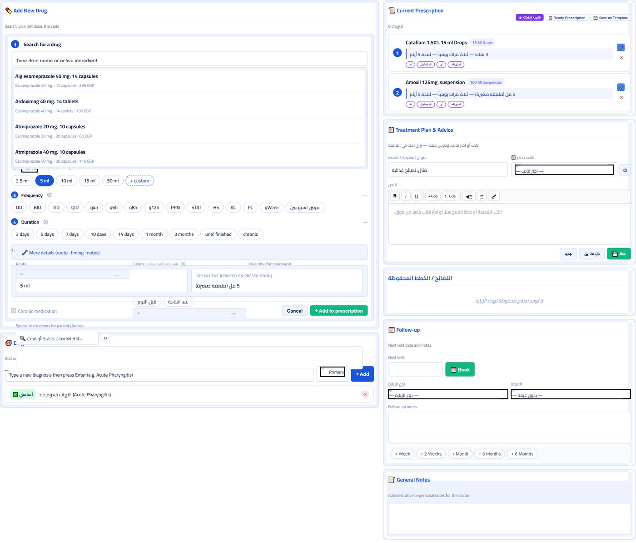Set right-to-left alignment in the advice editor
The image size is (636, 543).
pos(469,196)
